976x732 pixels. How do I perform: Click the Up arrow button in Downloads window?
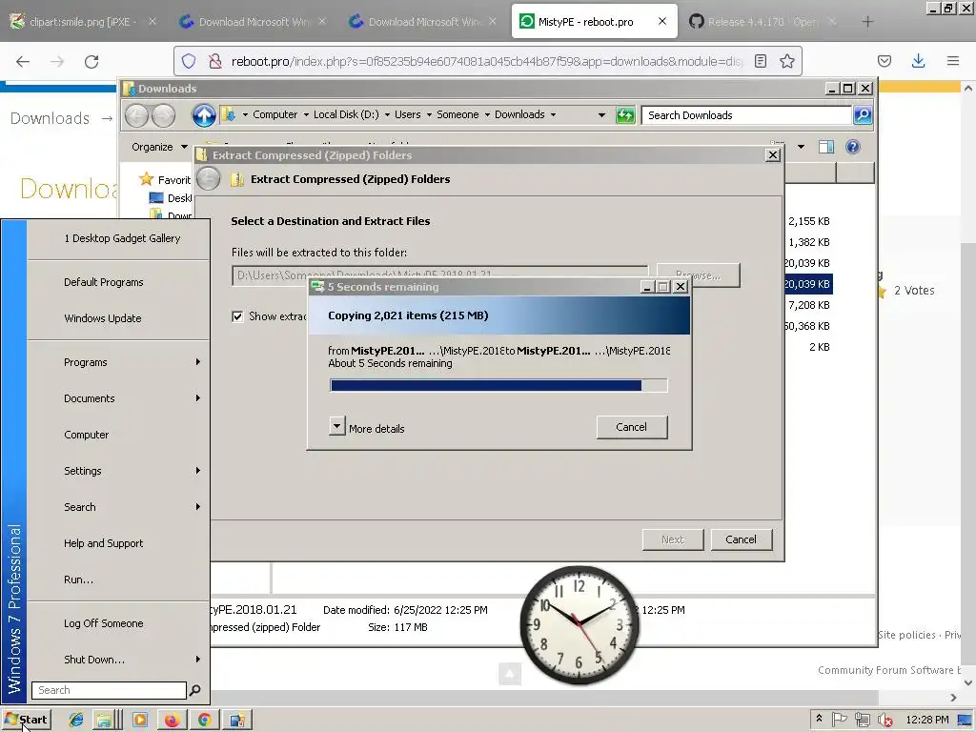[x=204, y=115]
